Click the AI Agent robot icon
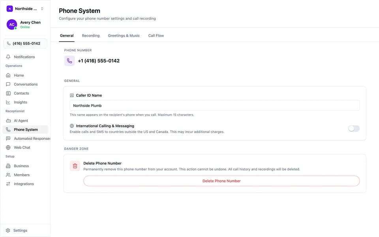The width and height of the screenshot is (379, 237). coord(8,120)
